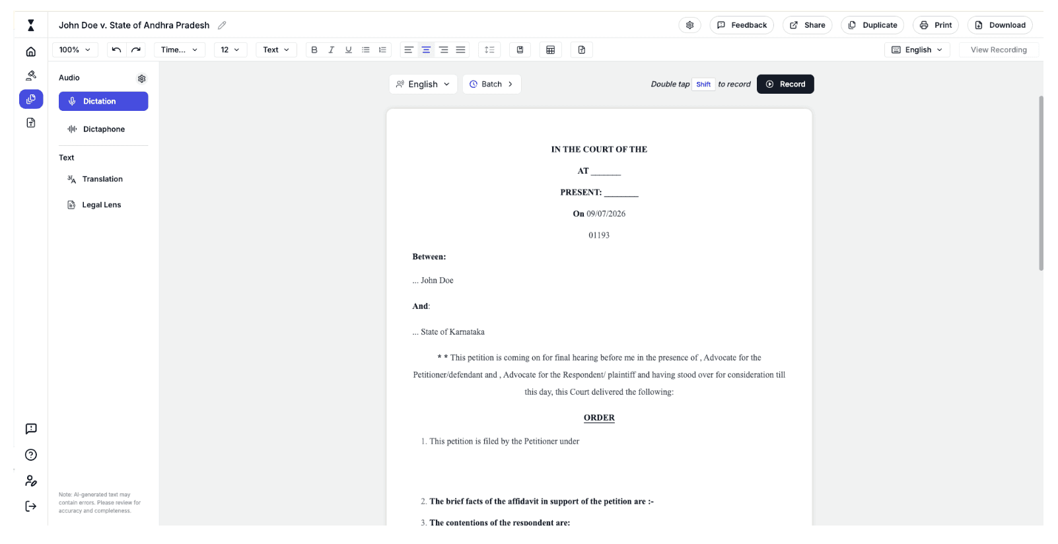Click the ORDER heading in document
Screen dimensions: 1058x544
point(599,418)
